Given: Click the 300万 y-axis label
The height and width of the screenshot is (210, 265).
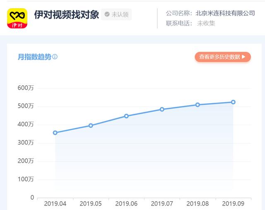Looking at the screenshot, I should pyautogui.click(x=26, y=142).
